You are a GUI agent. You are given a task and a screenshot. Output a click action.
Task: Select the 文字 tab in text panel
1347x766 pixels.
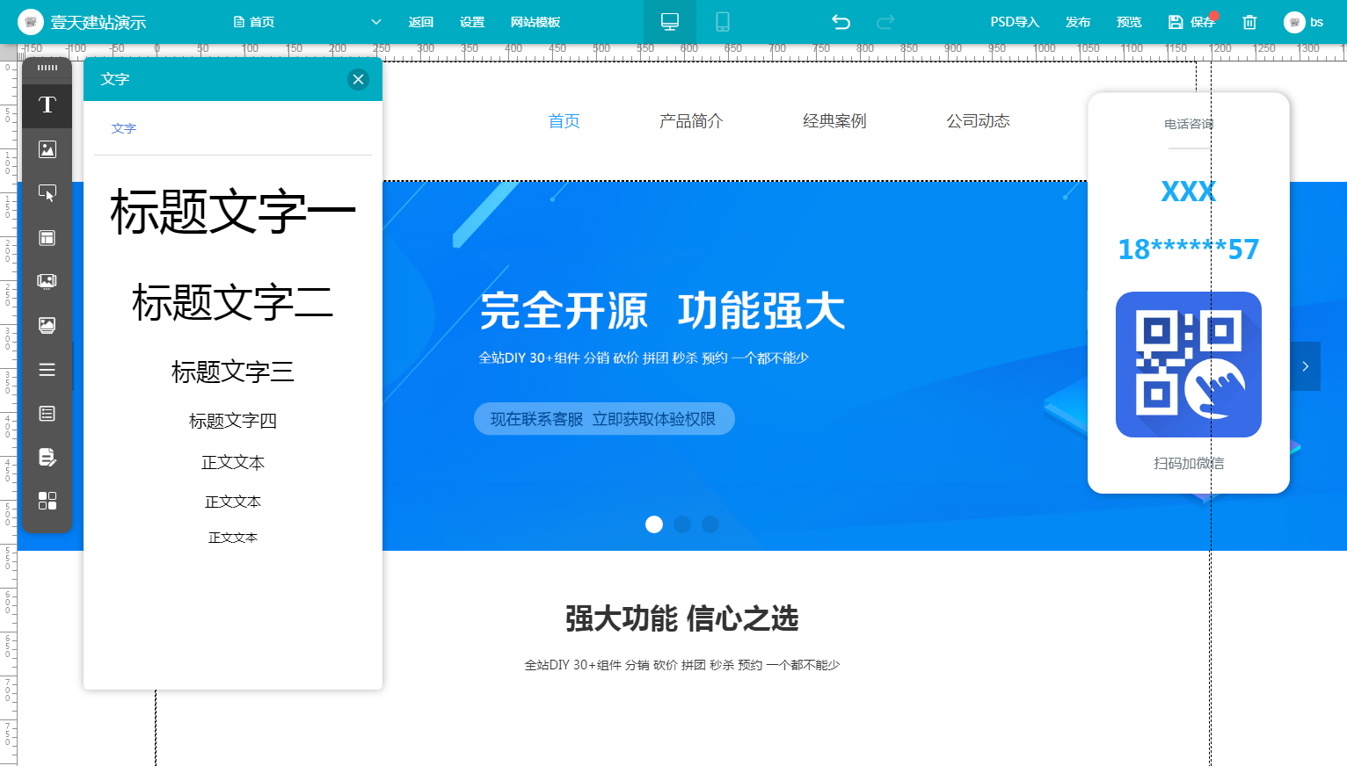coord(124,128)
